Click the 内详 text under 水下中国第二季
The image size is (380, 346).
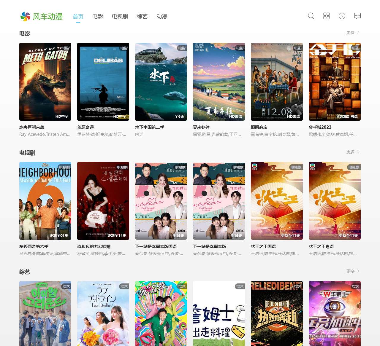139,134
